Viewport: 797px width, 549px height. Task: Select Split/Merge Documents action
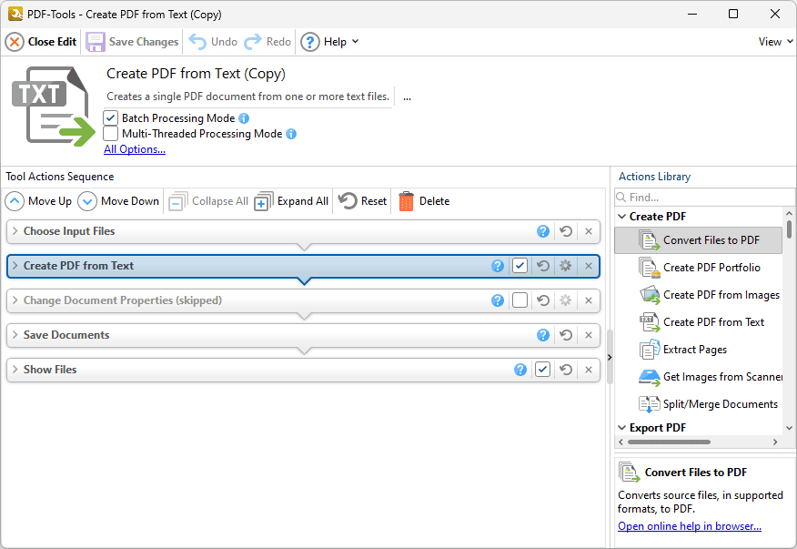coord(719,403)
